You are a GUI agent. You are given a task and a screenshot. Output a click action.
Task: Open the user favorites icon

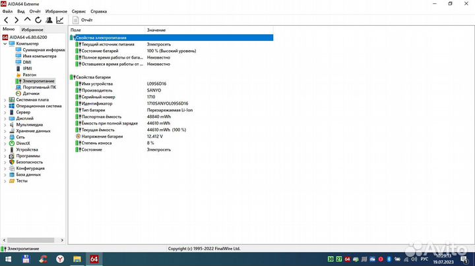(49, 20)
